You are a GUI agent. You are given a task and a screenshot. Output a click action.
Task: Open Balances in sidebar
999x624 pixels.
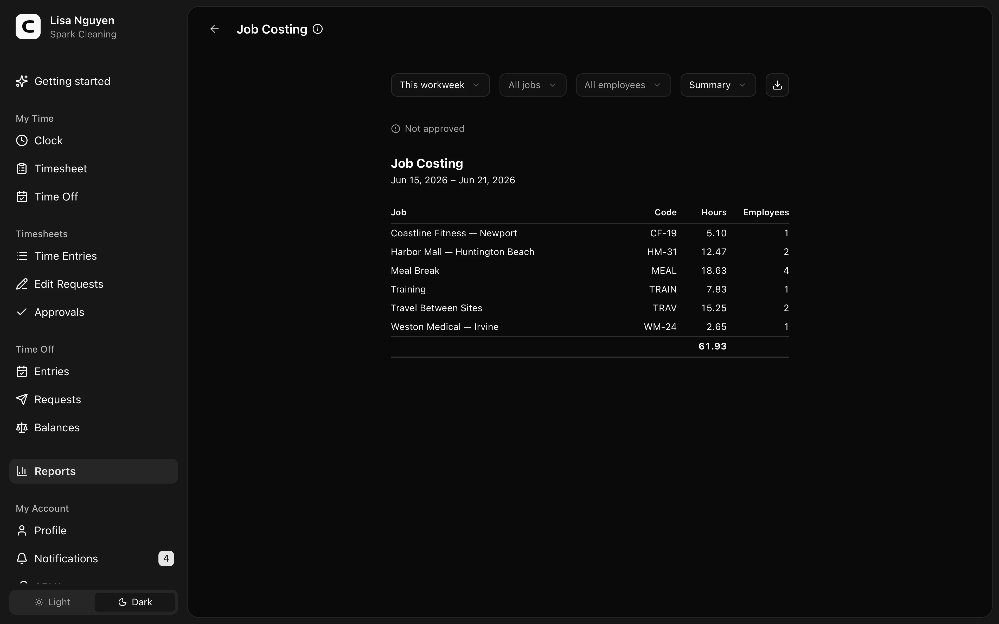pos(93,427)
